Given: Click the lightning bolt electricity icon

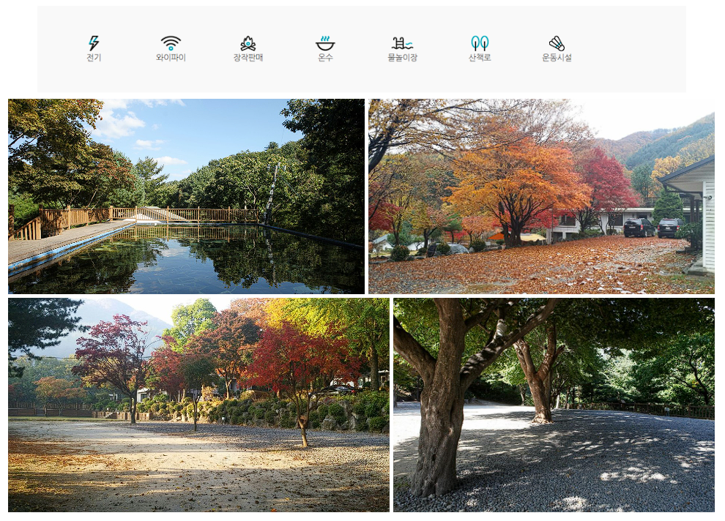Looking at the screenshot, I should coord(94,43).
